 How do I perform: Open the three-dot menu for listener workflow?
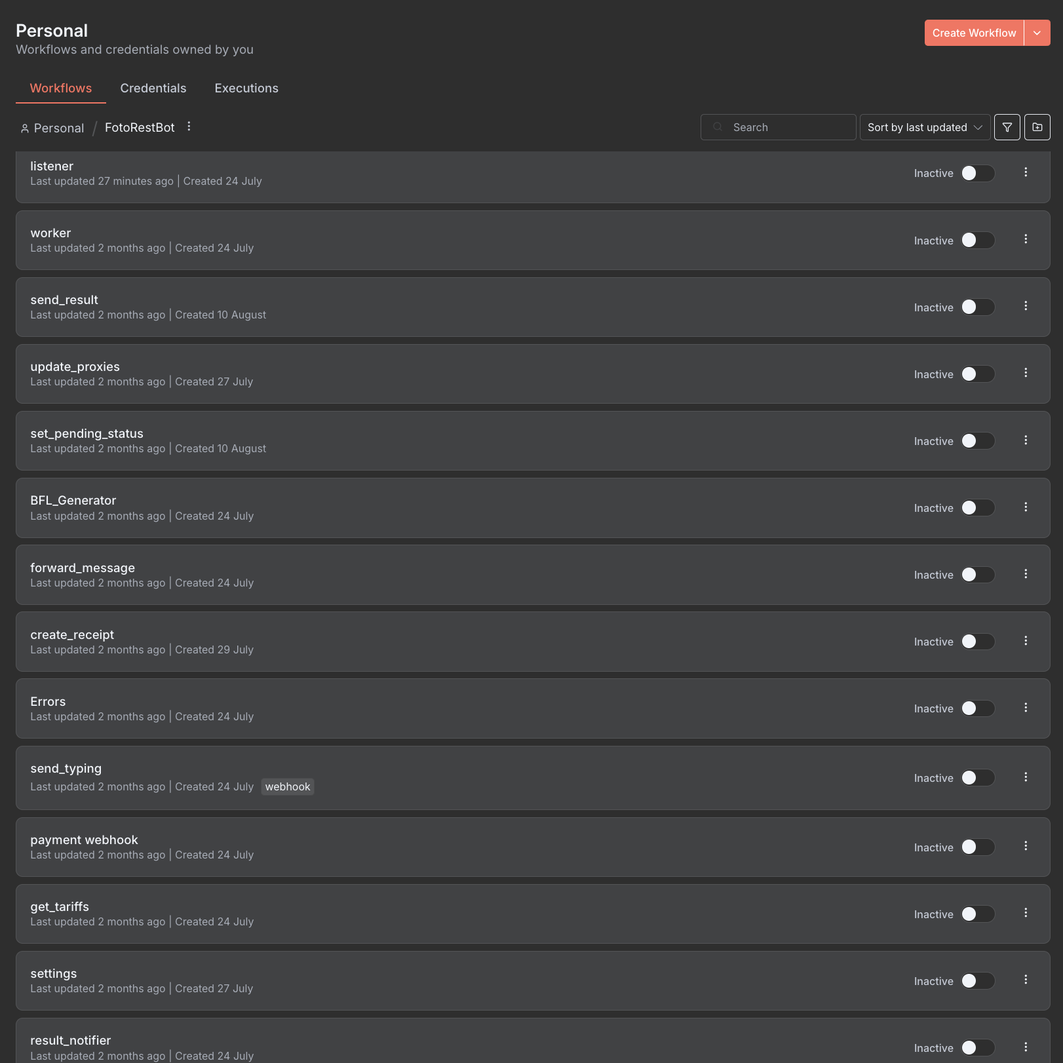[1026, 172]
